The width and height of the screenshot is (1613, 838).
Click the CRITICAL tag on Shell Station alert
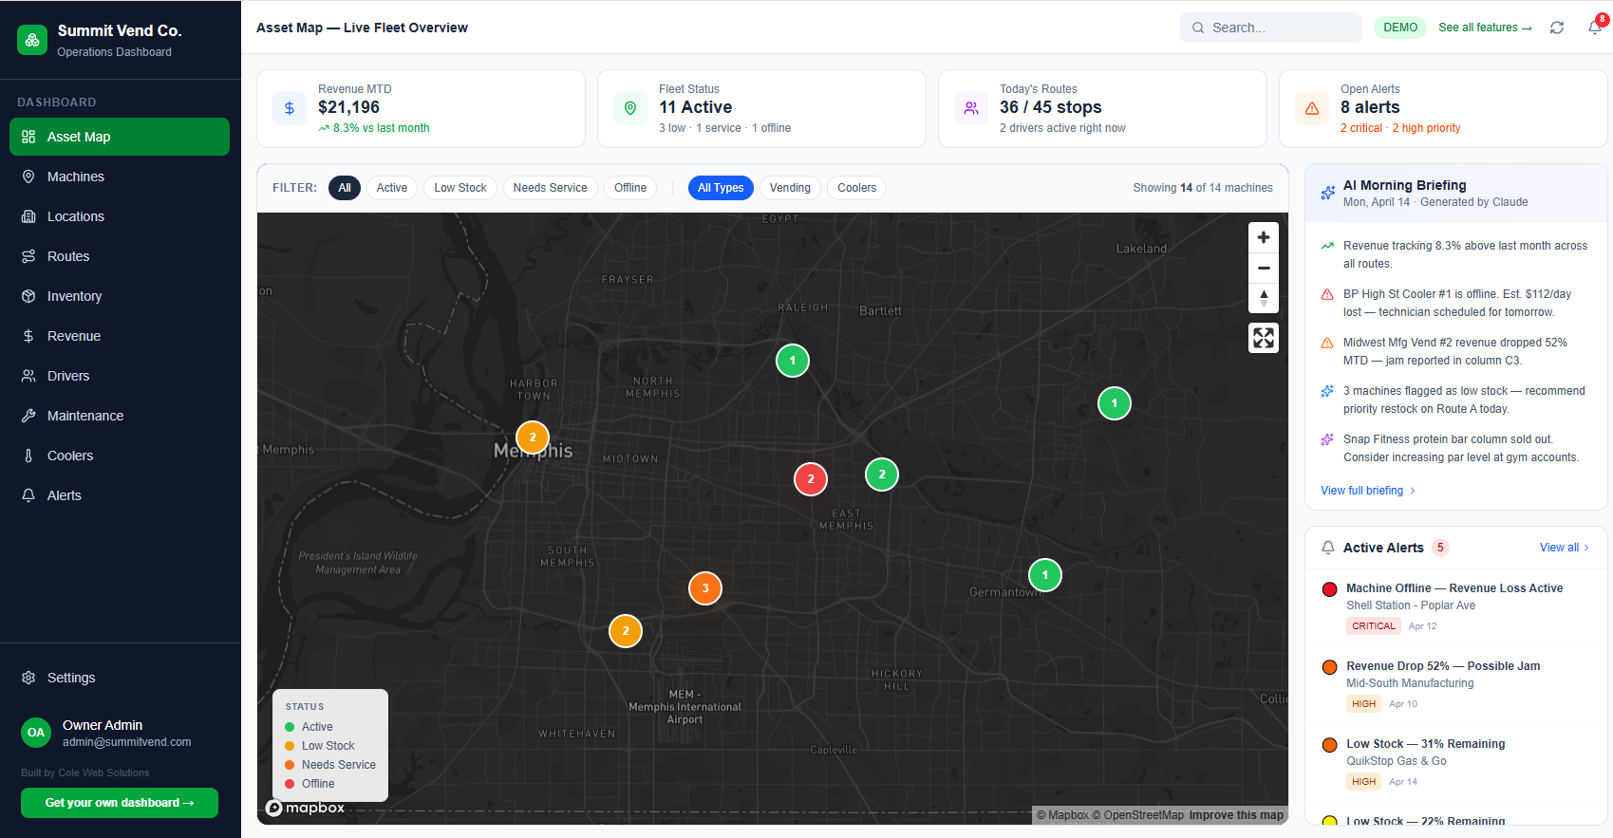[1374, 626]
